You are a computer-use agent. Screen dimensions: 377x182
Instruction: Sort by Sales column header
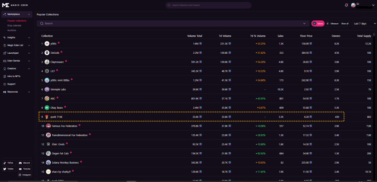pyautogui.click(x=280, y=36)
